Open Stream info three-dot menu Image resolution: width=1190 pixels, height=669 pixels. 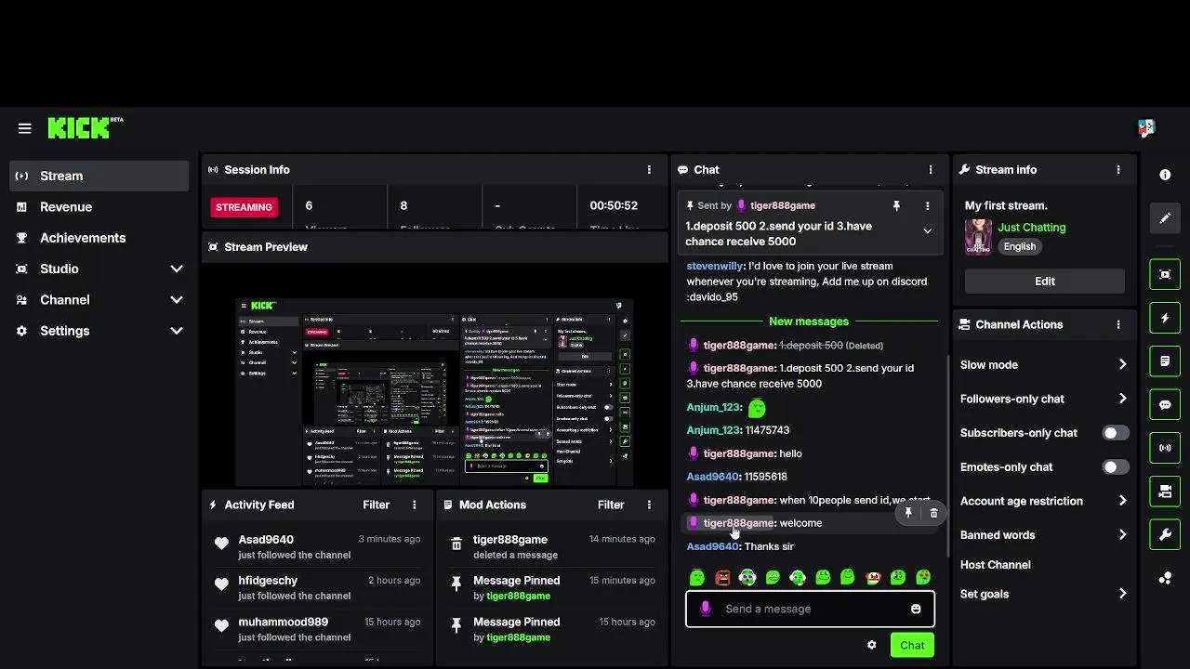pyautogui.click(x=1118, y=170)
